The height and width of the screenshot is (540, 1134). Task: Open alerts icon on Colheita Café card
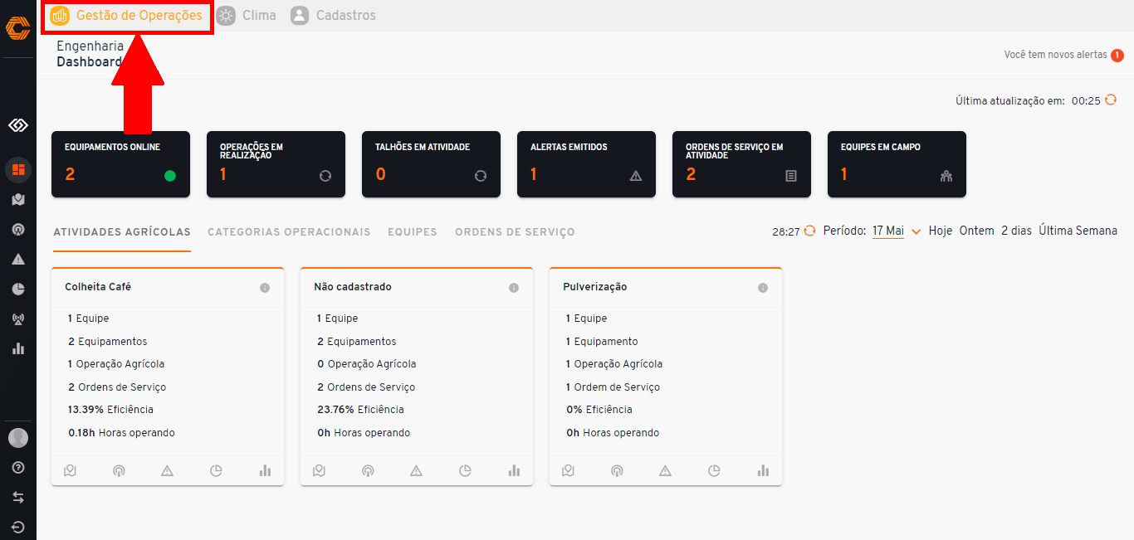tap(167, 470)
